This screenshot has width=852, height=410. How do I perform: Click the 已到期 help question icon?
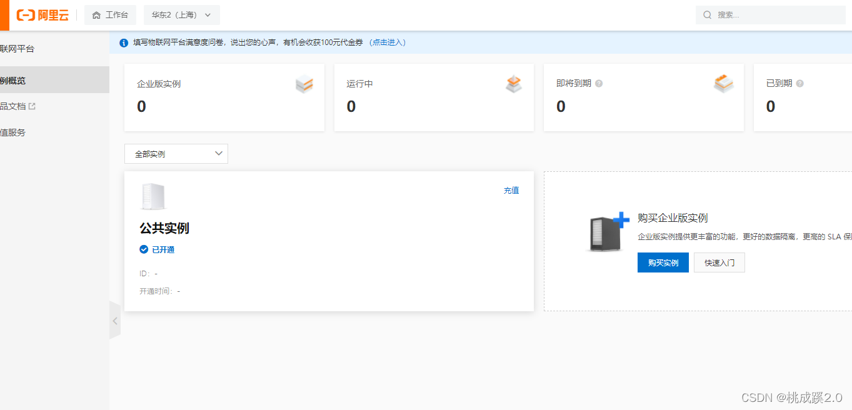(799, 82)
